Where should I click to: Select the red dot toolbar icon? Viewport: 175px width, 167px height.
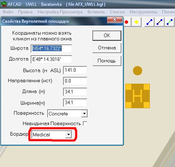coord(126,22)
